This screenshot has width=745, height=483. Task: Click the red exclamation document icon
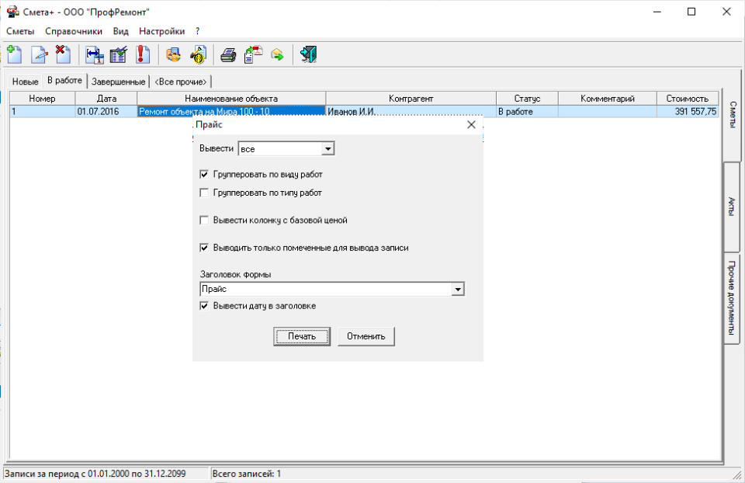pos(143,54)
